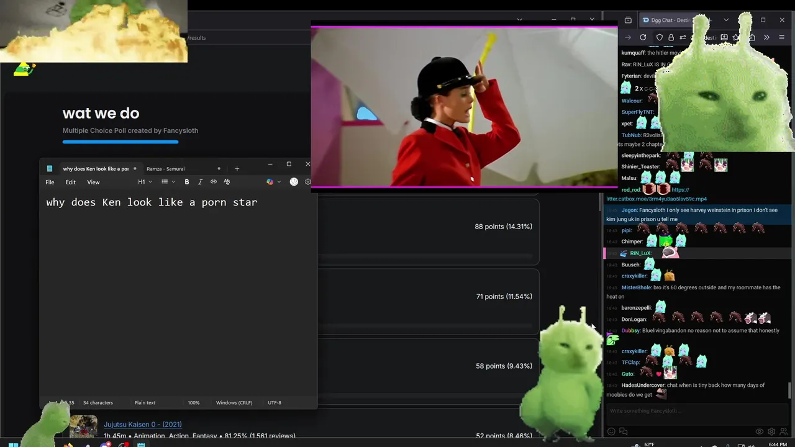Click the 88 points (14.31%) result
This screenshot has width=795, height=447.
pyautogui.click(x=503, y=227)
